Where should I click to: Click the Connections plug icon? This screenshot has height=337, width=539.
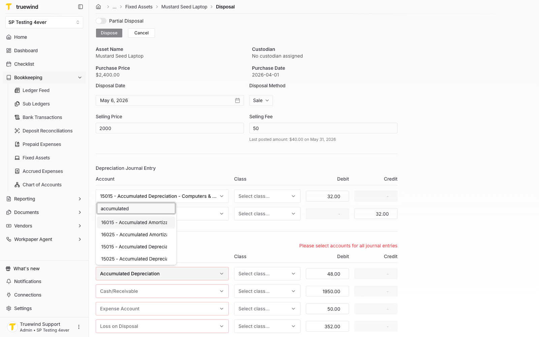coord(9,295)
